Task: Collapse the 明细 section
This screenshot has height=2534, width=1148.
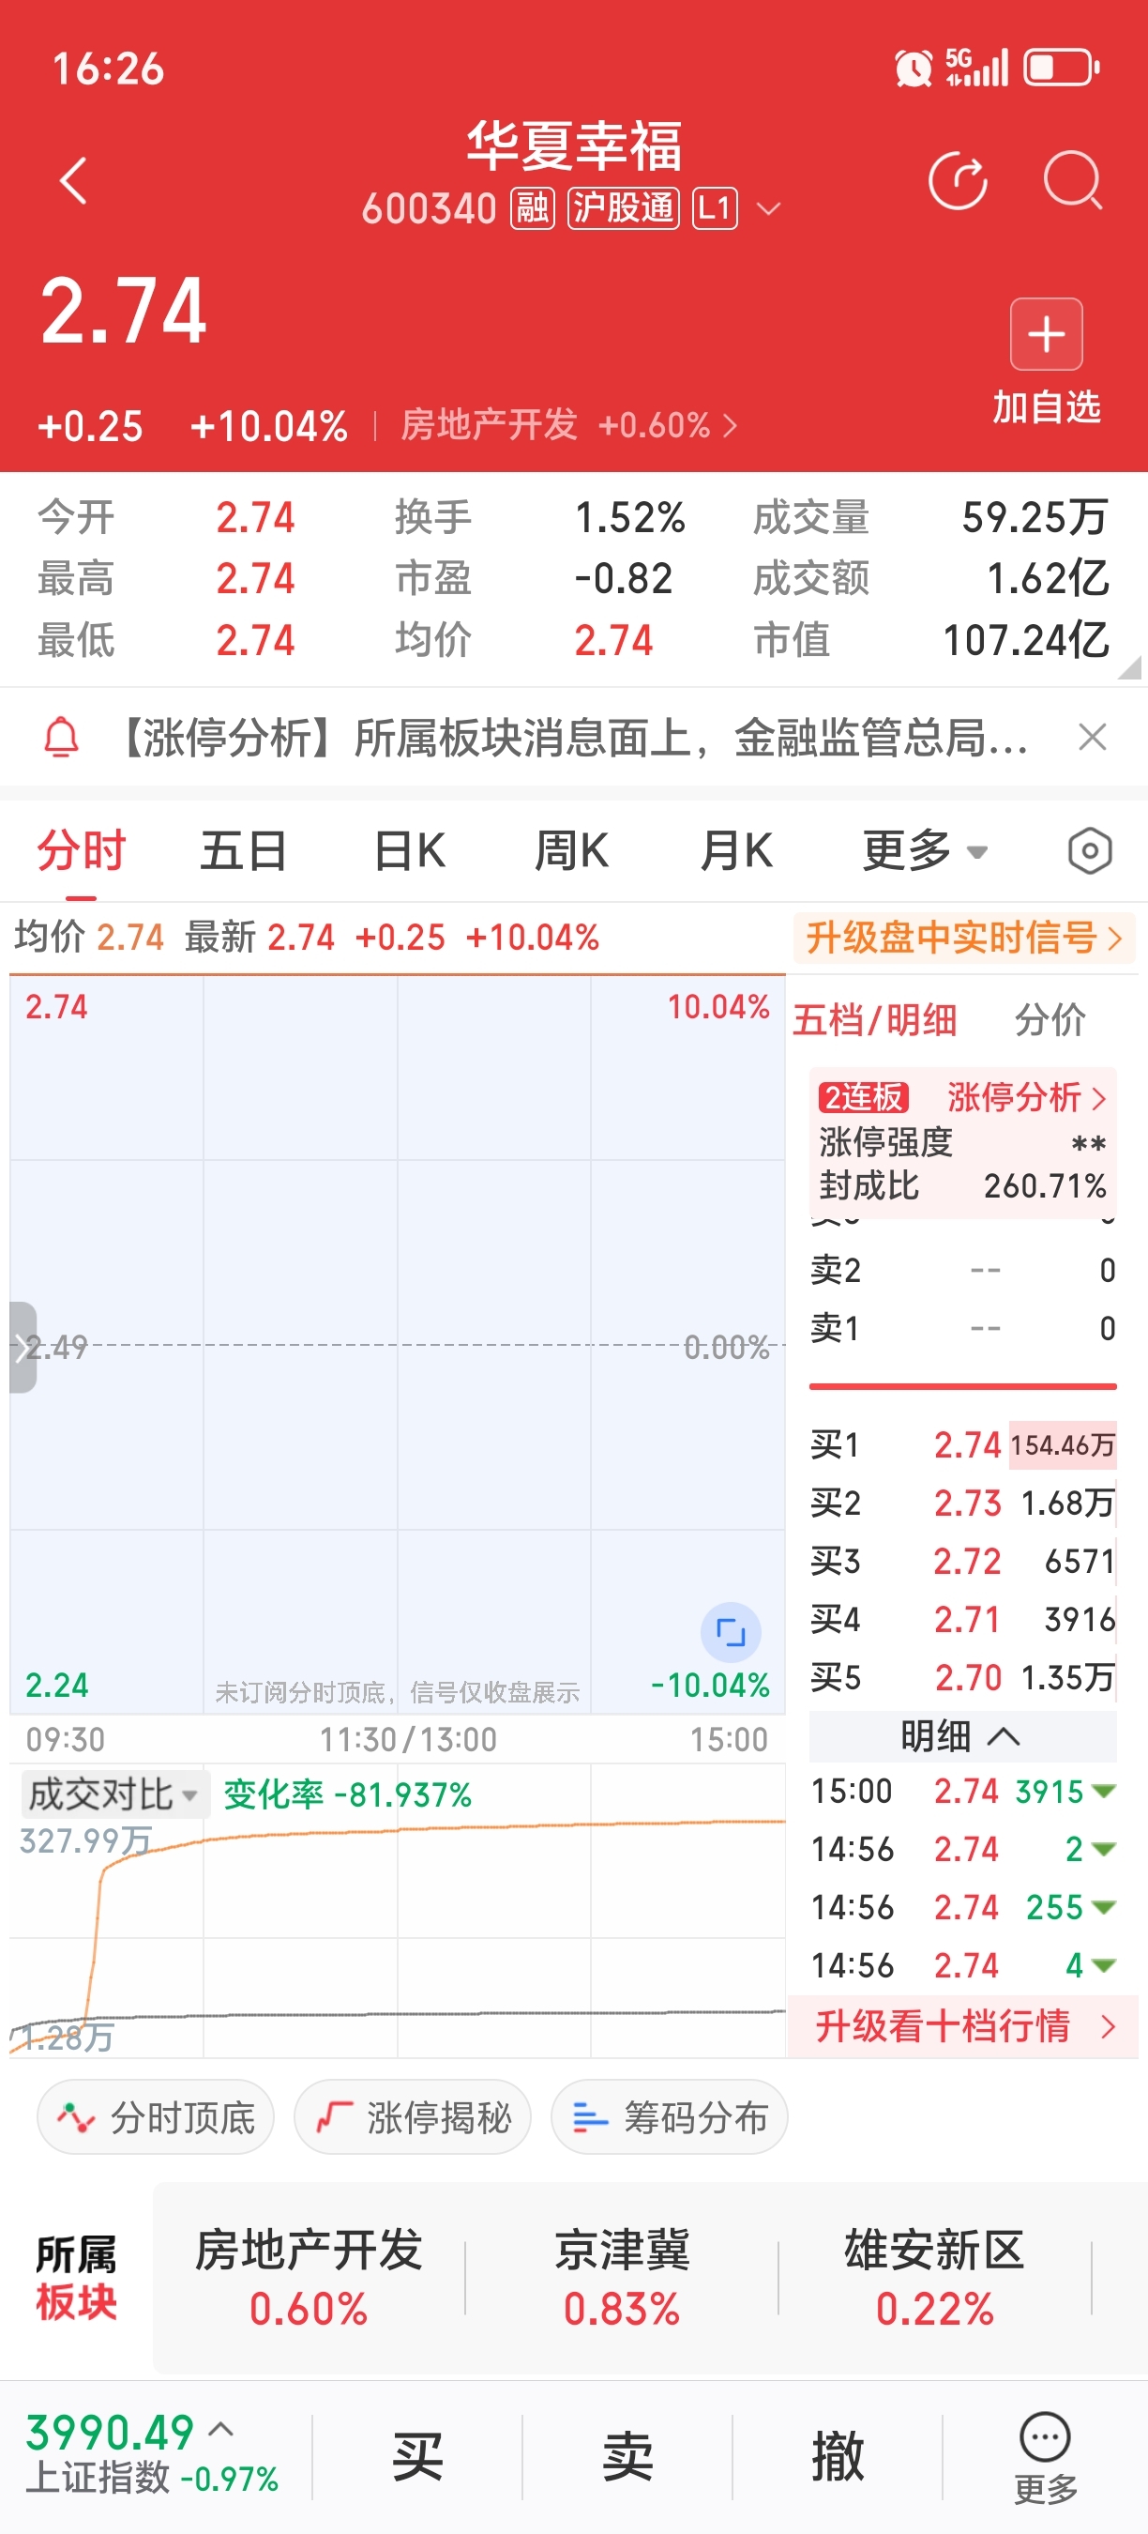Action: [x=962, y=1736]
